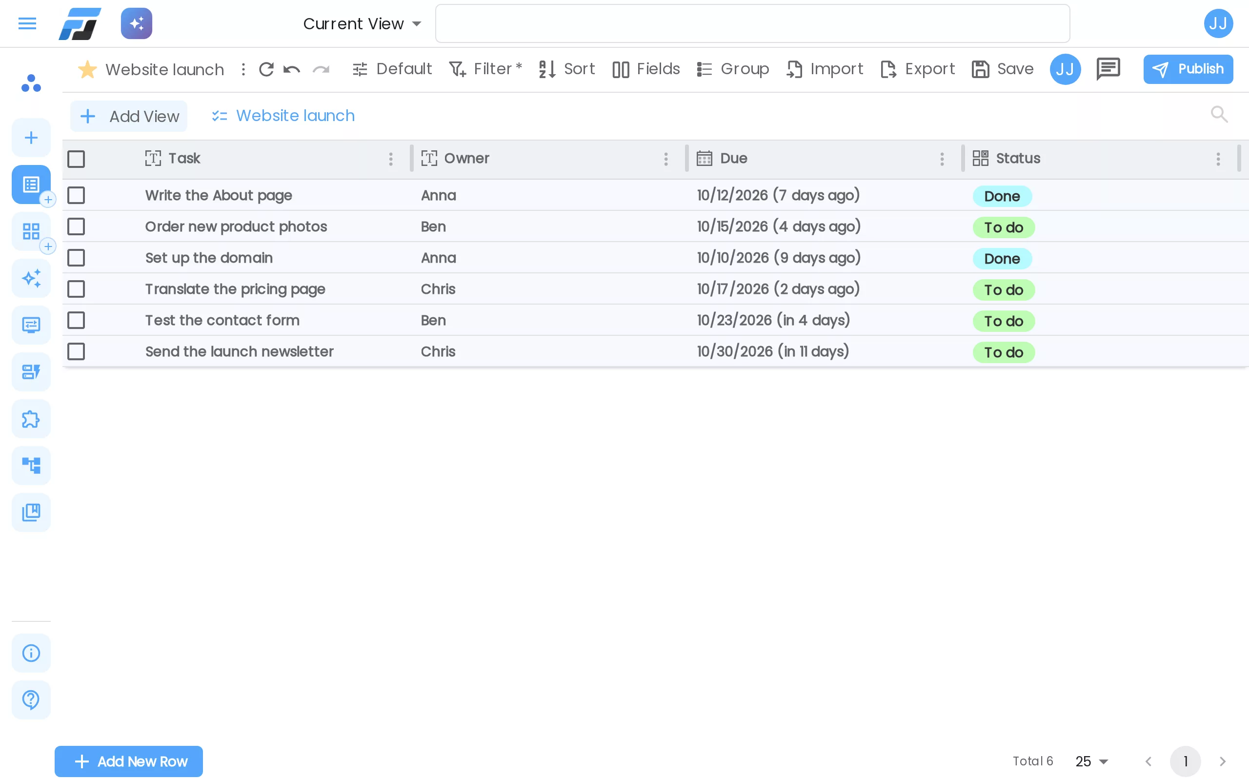Open the info circle sidebar icon
Image resolution: width=1249 pixels, height=781 pixels.
(x=31, y=654)
